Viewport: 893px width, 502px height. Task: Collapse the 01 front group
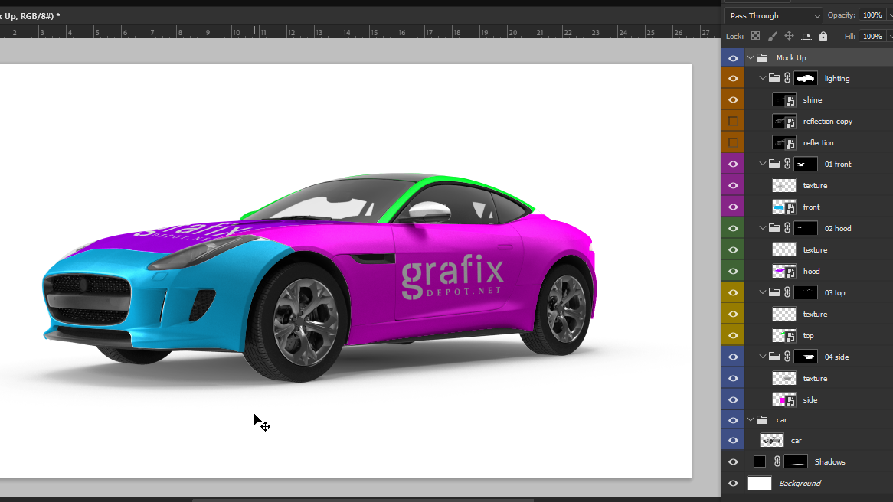(763, 164)
